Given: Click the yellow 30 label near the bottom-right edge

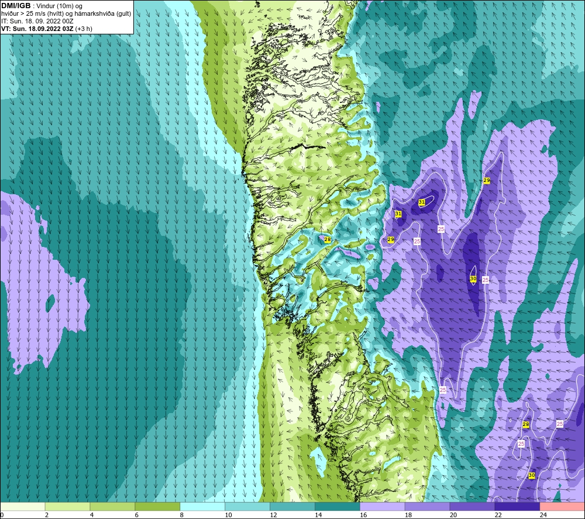Looking at the screenshot, I should point(532,475).
